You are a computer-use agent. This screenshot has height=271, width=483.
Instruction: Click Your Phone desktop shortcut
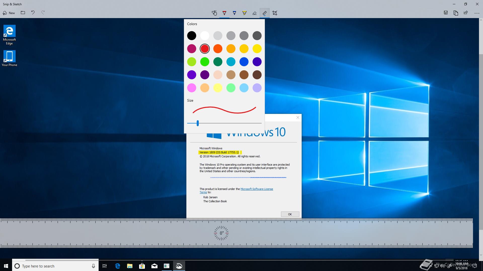[x=9, y=58]
